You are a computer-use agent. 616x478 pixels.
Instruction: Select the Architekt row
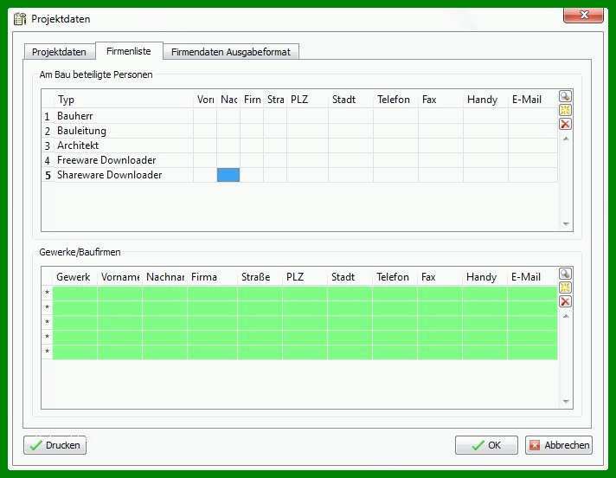(x=299, y=145)
